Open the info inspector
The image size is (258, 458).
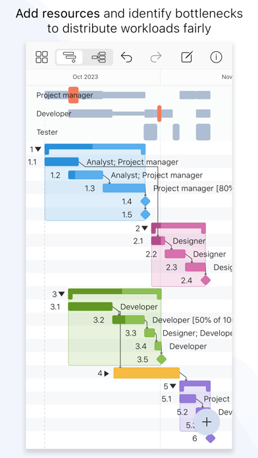216,57
